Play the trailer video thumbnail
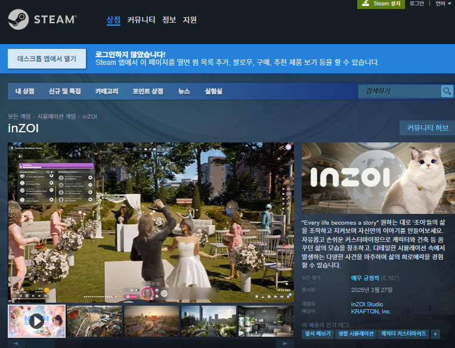This screenshot has height=348, width=455. click(x=37, y=321)
